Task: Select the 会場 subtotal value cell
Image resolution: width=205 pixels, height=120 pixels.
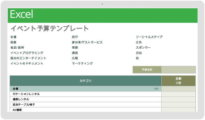Action: pos(178,89)
